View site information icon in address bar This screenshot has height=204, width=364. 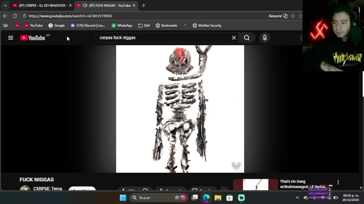tap(25, 16)
